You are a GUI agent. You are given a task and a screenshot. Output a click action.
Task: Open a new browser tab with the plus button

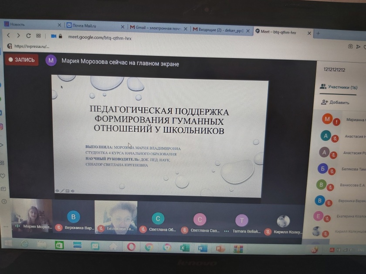(x=318, y=33)
